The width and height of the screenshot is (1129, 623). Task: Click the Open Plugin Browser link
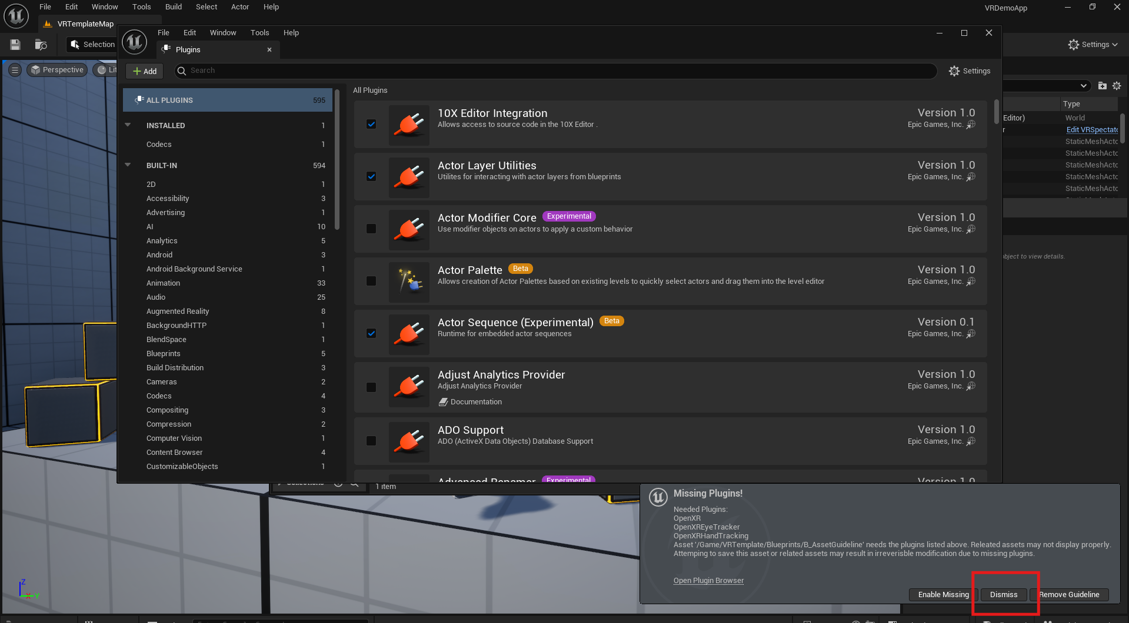click(x=708, y=581)
